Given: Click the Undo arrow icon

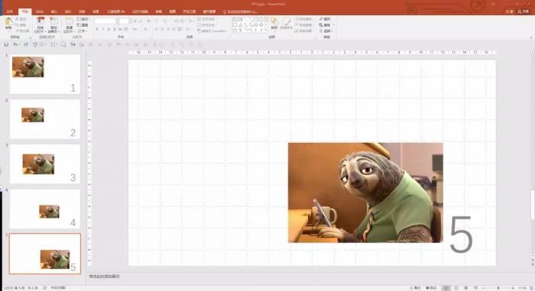Looking at the screenshot, I should coord(15,45).
